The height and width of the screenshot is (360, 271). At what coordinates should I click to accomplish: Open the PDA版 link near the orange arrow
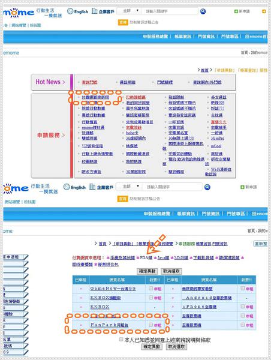pos(146,257)
